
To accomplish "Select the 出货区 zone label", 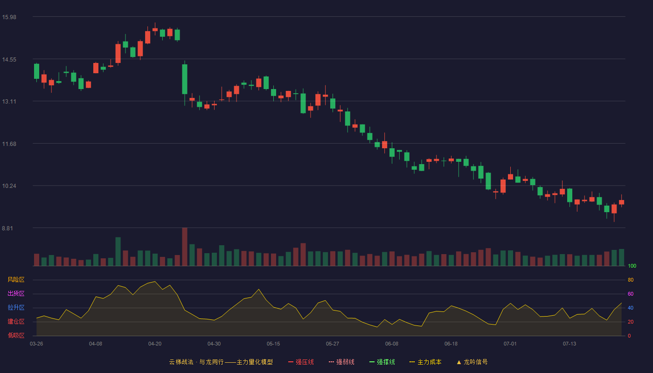I will (x=16, y=294).
